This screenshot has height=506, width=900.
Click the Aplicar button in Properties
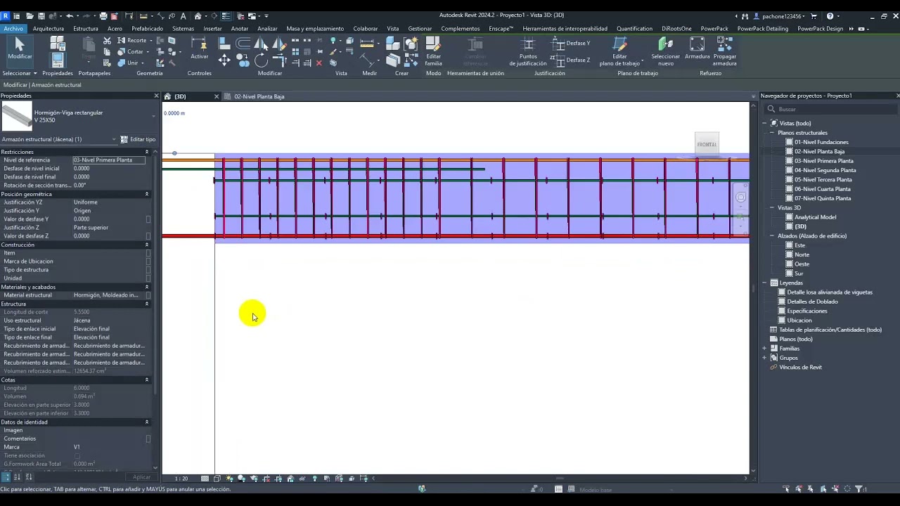click(141, 477)
